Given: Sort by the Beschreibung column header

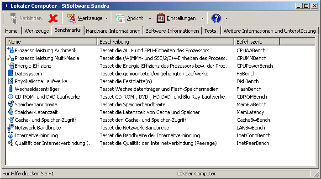Looking at the screenshot, I should coord(165,42).
